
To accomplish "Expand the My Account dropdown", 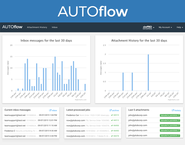I will coord(165,27).
